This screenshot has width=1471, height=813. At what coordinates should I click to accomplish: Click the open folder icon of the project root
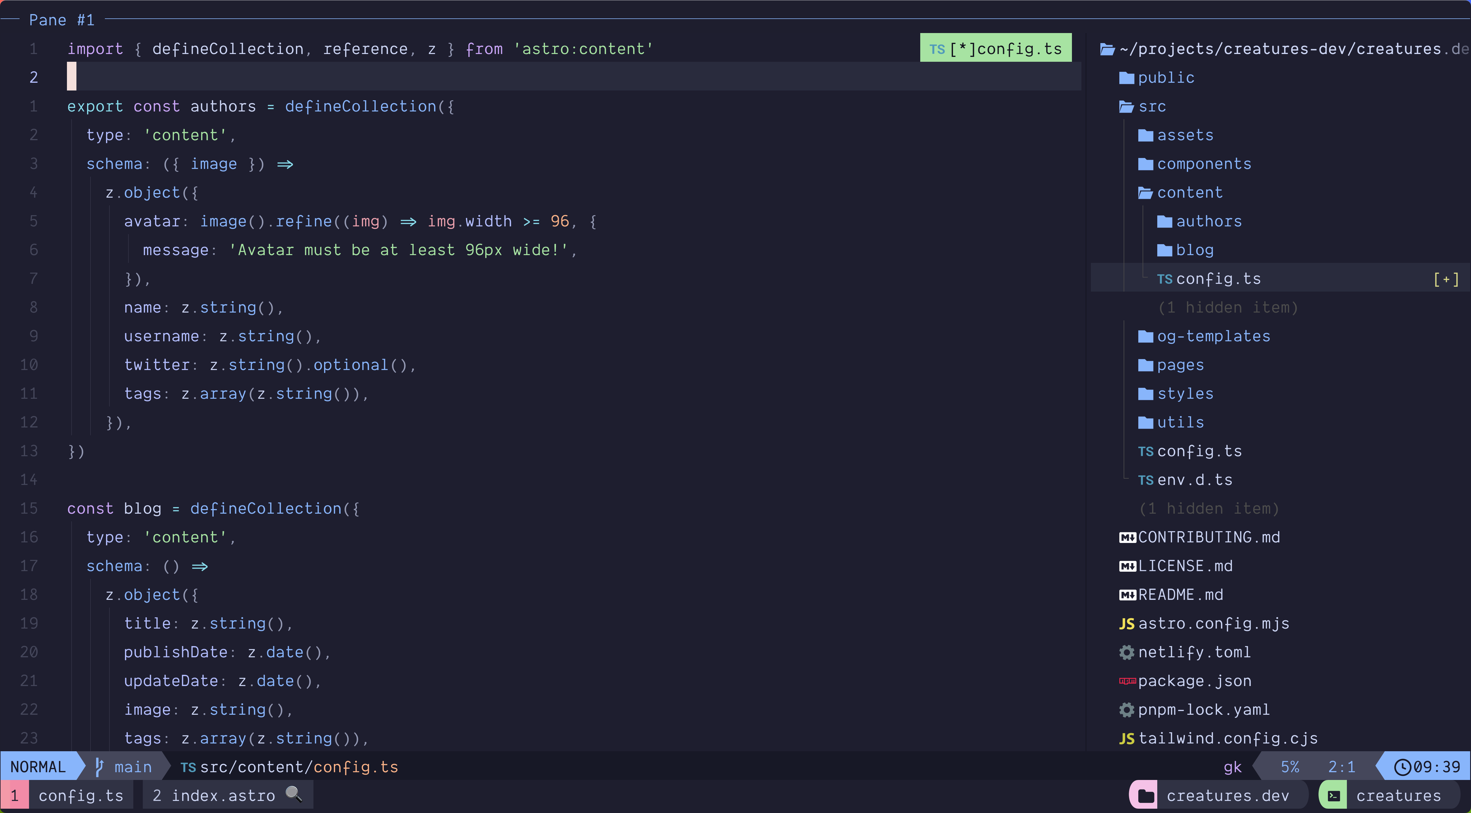click(1107, 50)
